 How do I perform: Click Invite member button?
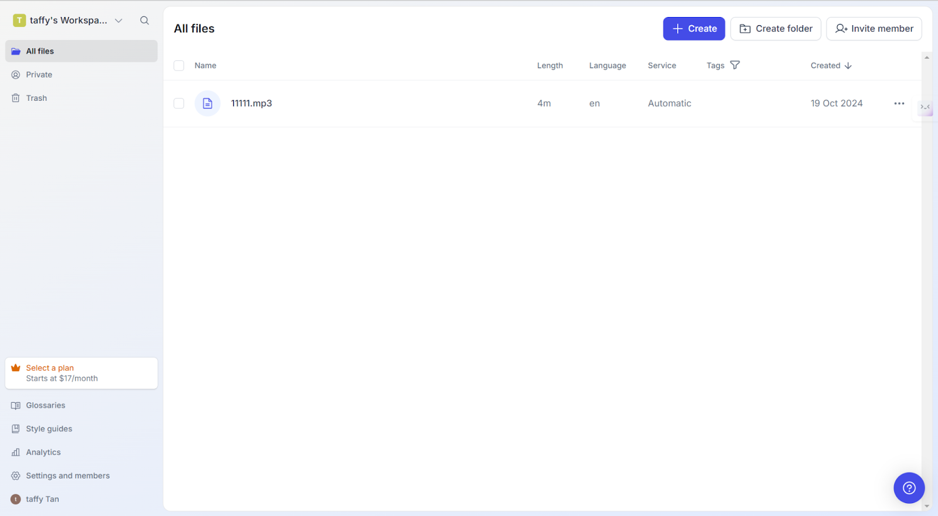pos(874,29)
